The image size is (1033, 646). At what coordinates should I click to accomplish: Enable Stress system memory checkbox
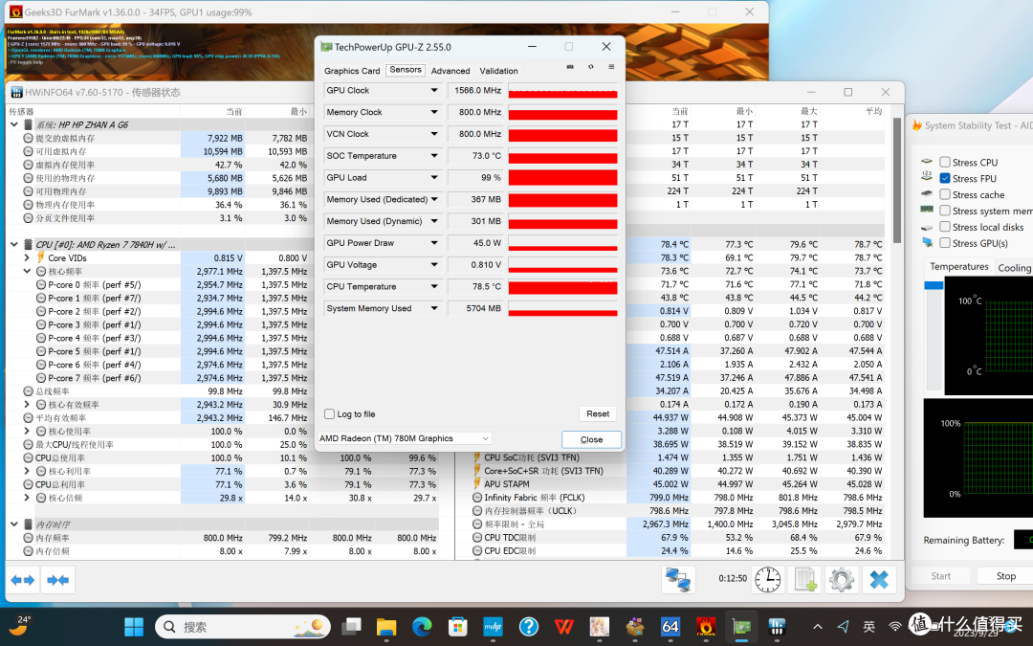point(945,211)
